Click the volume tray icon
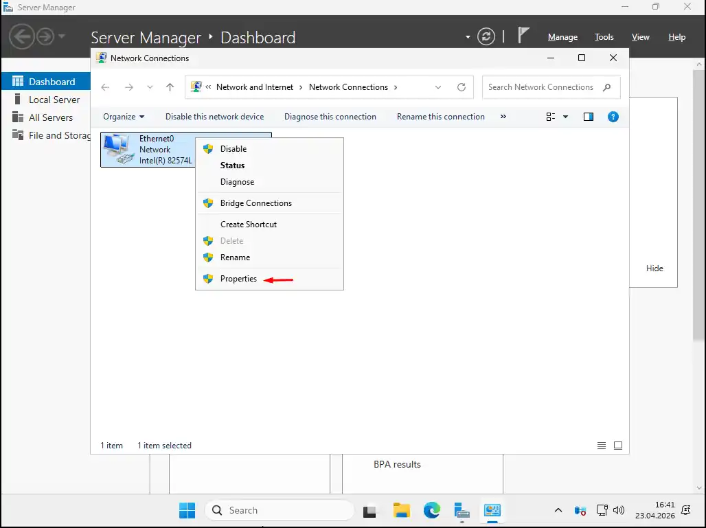The height and width of the screenshot is (528, 706). click(x=619, y=510)
